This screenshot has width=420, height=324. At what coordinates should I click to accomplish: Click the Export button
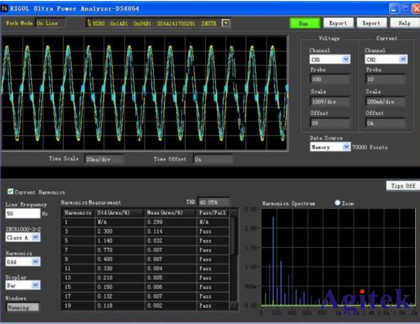pos(338,23)
